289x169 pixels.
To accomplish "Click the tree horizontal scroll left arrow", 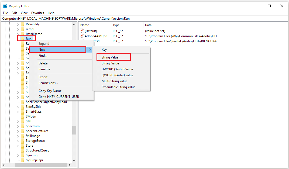I will [4, 165].
